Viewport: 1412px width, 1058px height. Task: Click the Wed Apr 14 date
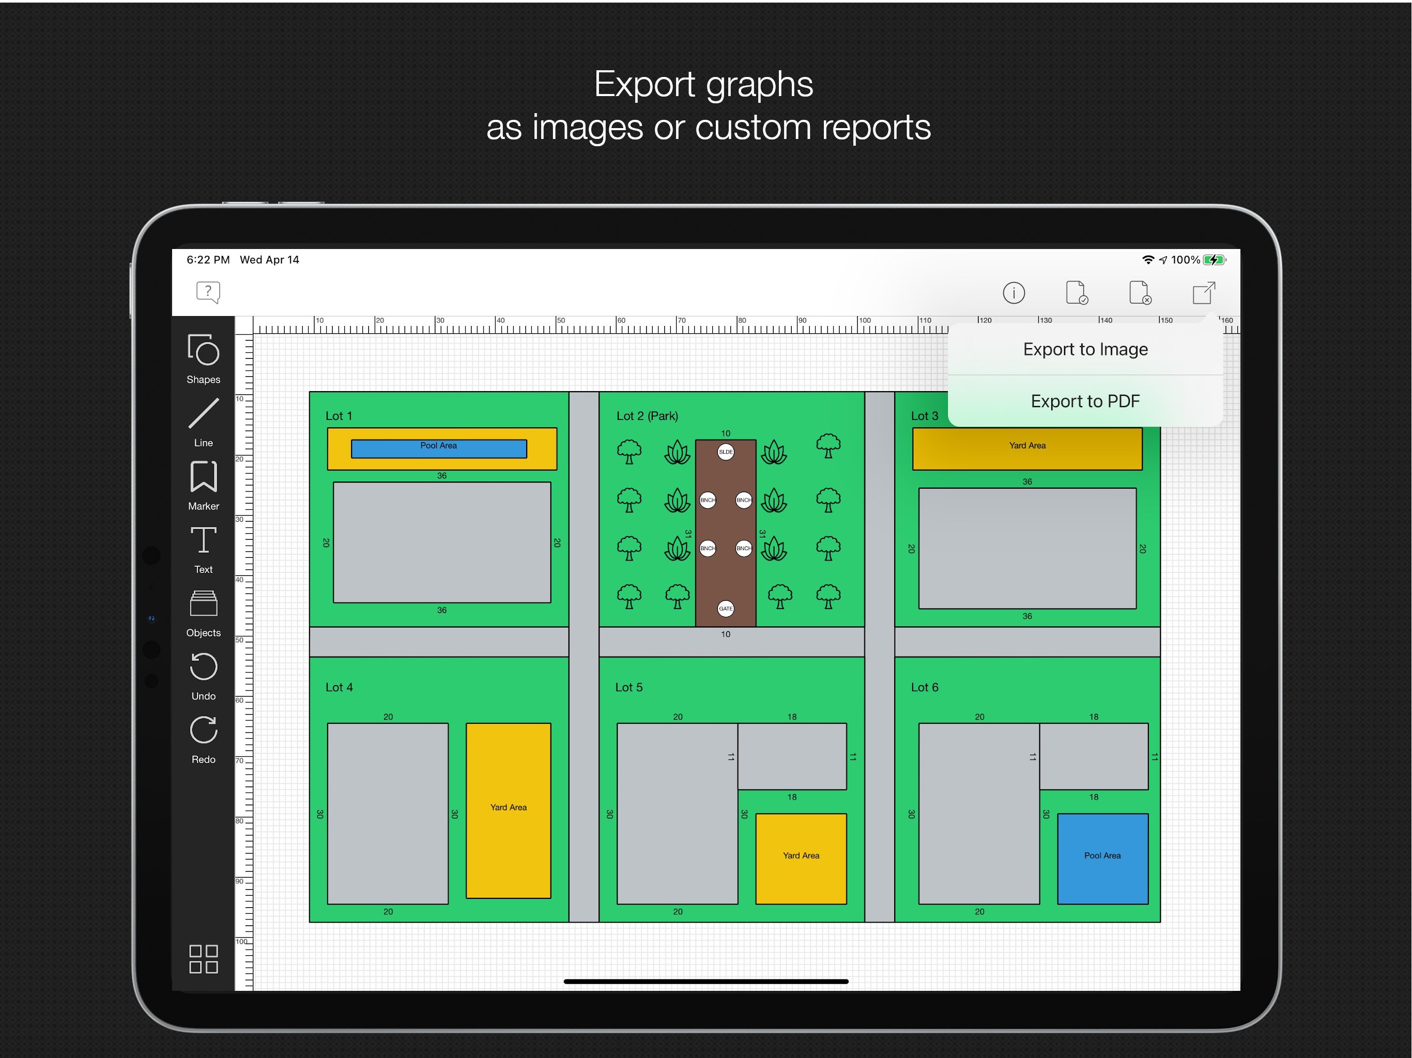click(269, 260)
